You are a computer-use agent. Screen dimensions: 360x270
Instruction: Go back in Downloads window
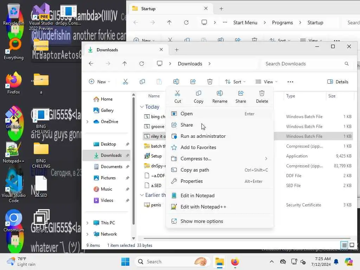click(91, 64)
